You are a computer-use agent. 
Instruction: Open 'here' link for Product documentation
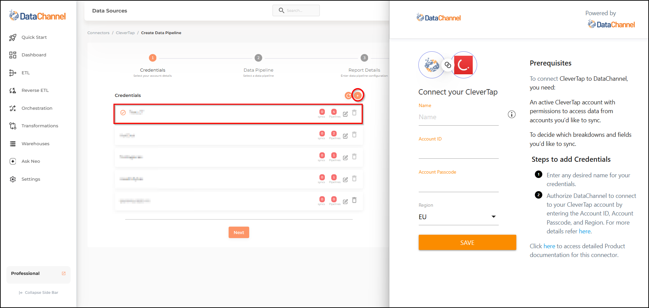click(549, 246)
